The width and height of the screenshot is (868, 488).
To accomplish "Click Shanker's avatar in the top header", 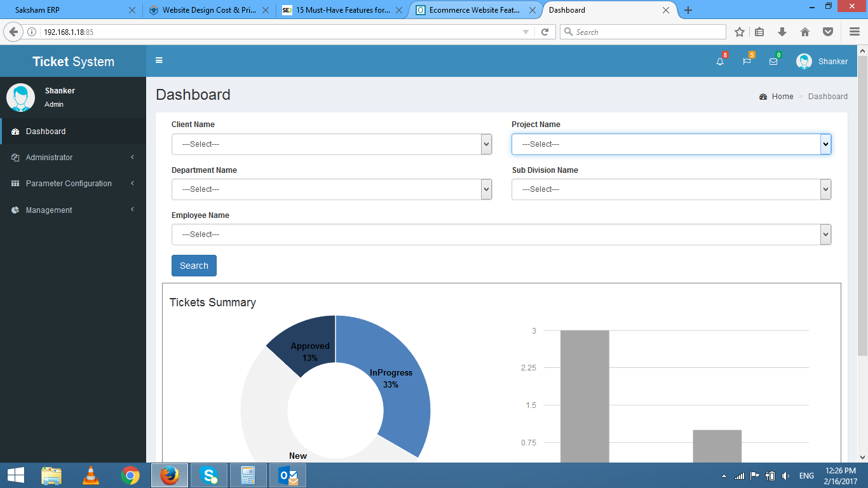I will (x=804, y=61).
